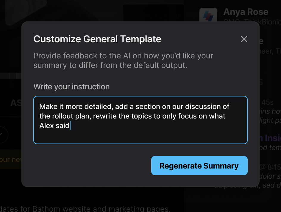281x212 pixels.
Task: Click Anya Rose's ThinkBionic logo avatar
Action: tap(208, 15)
